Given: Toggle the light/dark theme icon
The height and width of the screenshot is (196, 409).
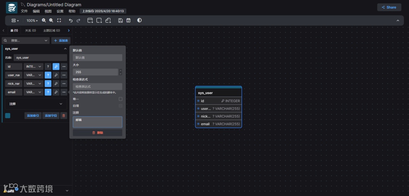Looking at the screenshot, I should click(139, 20).
